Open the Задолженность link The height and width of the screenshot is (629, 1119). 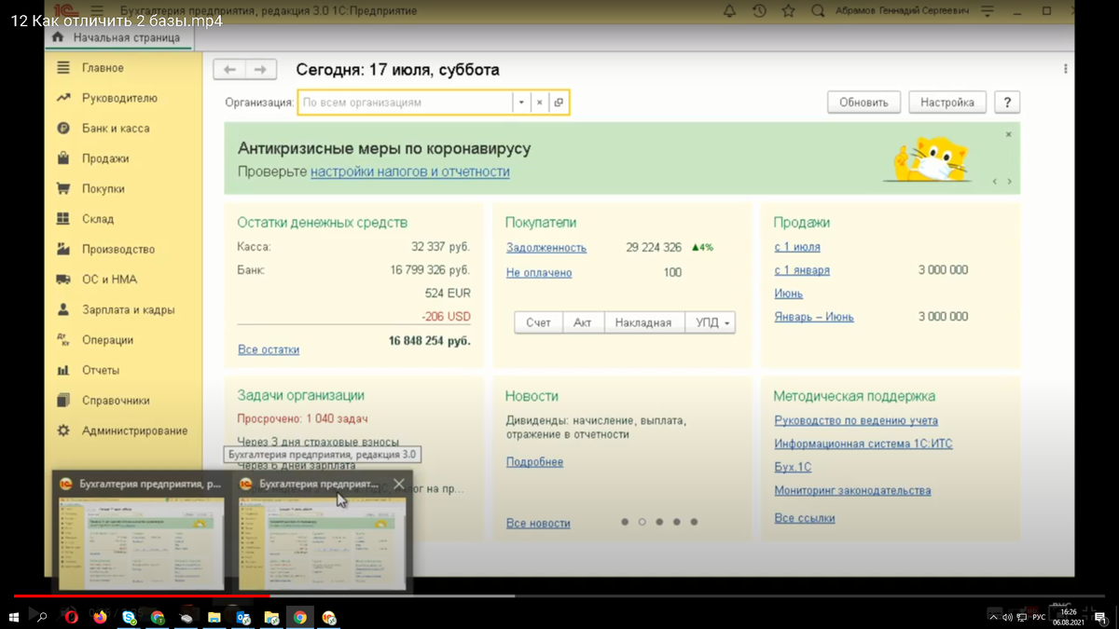click(546, 248)
